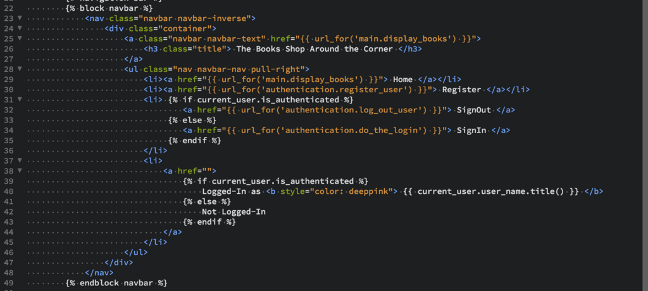Click the '{% block navbar %}' tag
The image size is (648, 291).
click(109, 8)
